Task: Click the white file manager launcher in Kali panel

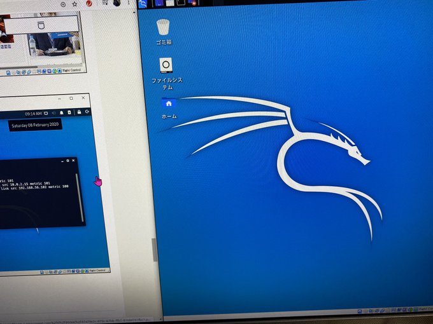Action: click(x=170, y=3)
